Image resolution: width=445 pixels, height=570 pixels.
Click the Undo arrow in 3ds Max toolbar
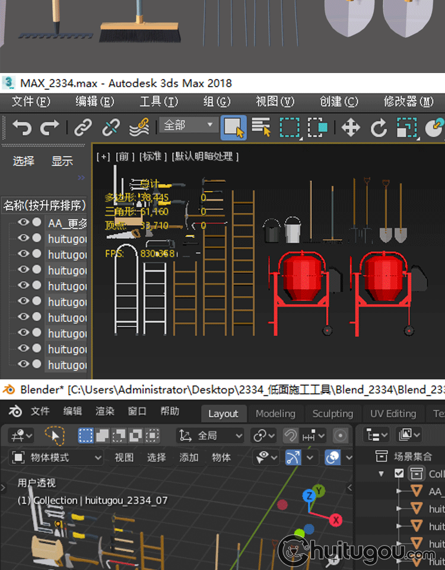21,127
